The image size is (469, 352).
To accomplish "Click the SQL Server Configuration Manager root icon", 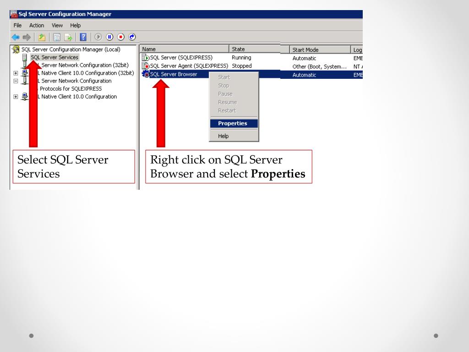I will point(16,49).
